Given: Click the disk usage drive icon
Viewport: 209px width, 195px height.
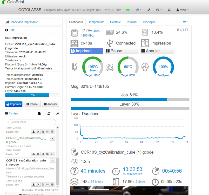Looking at the screenshot, I should click(145, 32).
